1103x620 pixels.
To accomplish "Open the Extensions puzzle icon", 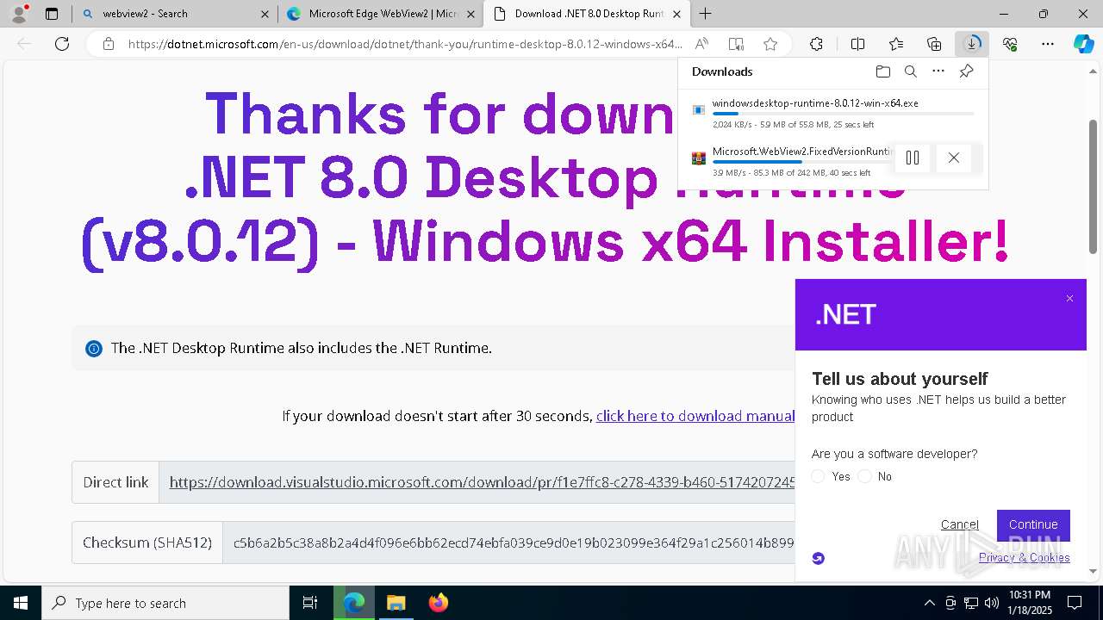I will [x=816, y=44].
